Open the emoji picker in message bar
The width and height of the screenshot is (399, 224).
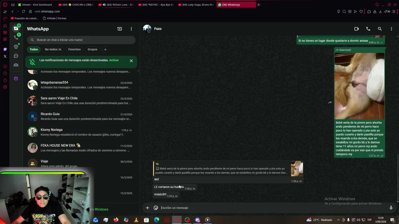click(156, 208)
